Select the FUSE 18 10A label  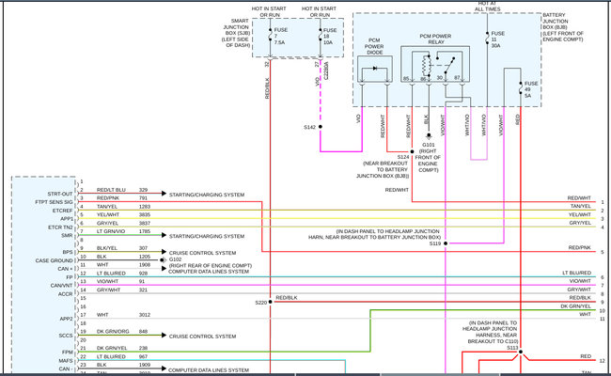point(330,36)
